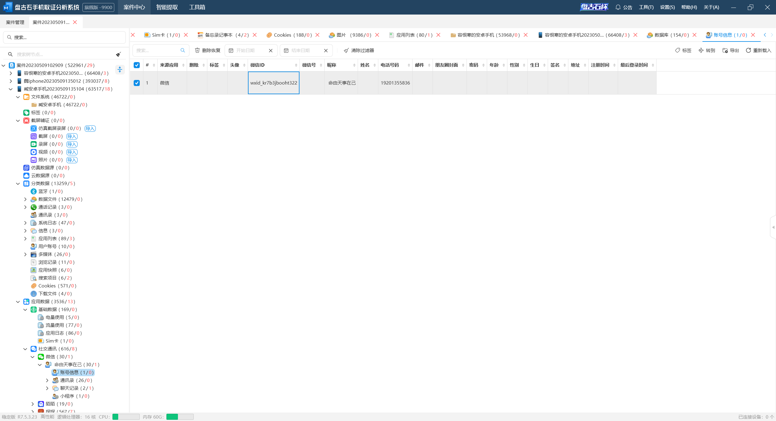Image resolution: width=776 pixels, height=421 pixels.
Task: Click the 清除过滤器 brush icon
Action: pos(346,51)
